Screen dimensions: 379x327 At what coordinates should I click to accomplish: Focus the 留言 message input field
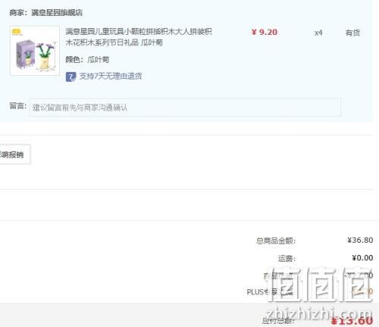(x=185, y=108)
